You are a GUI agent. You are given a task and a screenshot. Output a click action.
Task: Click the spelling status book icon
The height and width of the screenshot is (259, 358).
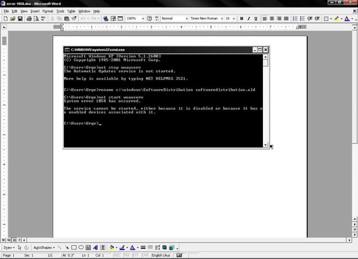tap(179, 256)
